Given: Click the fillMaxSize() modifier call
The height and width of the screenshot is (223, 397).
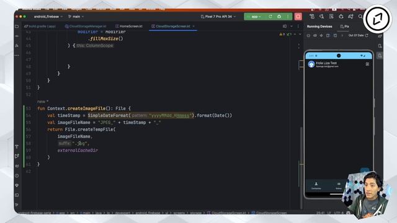Looking at the screenshot, I should pos(105,38).
